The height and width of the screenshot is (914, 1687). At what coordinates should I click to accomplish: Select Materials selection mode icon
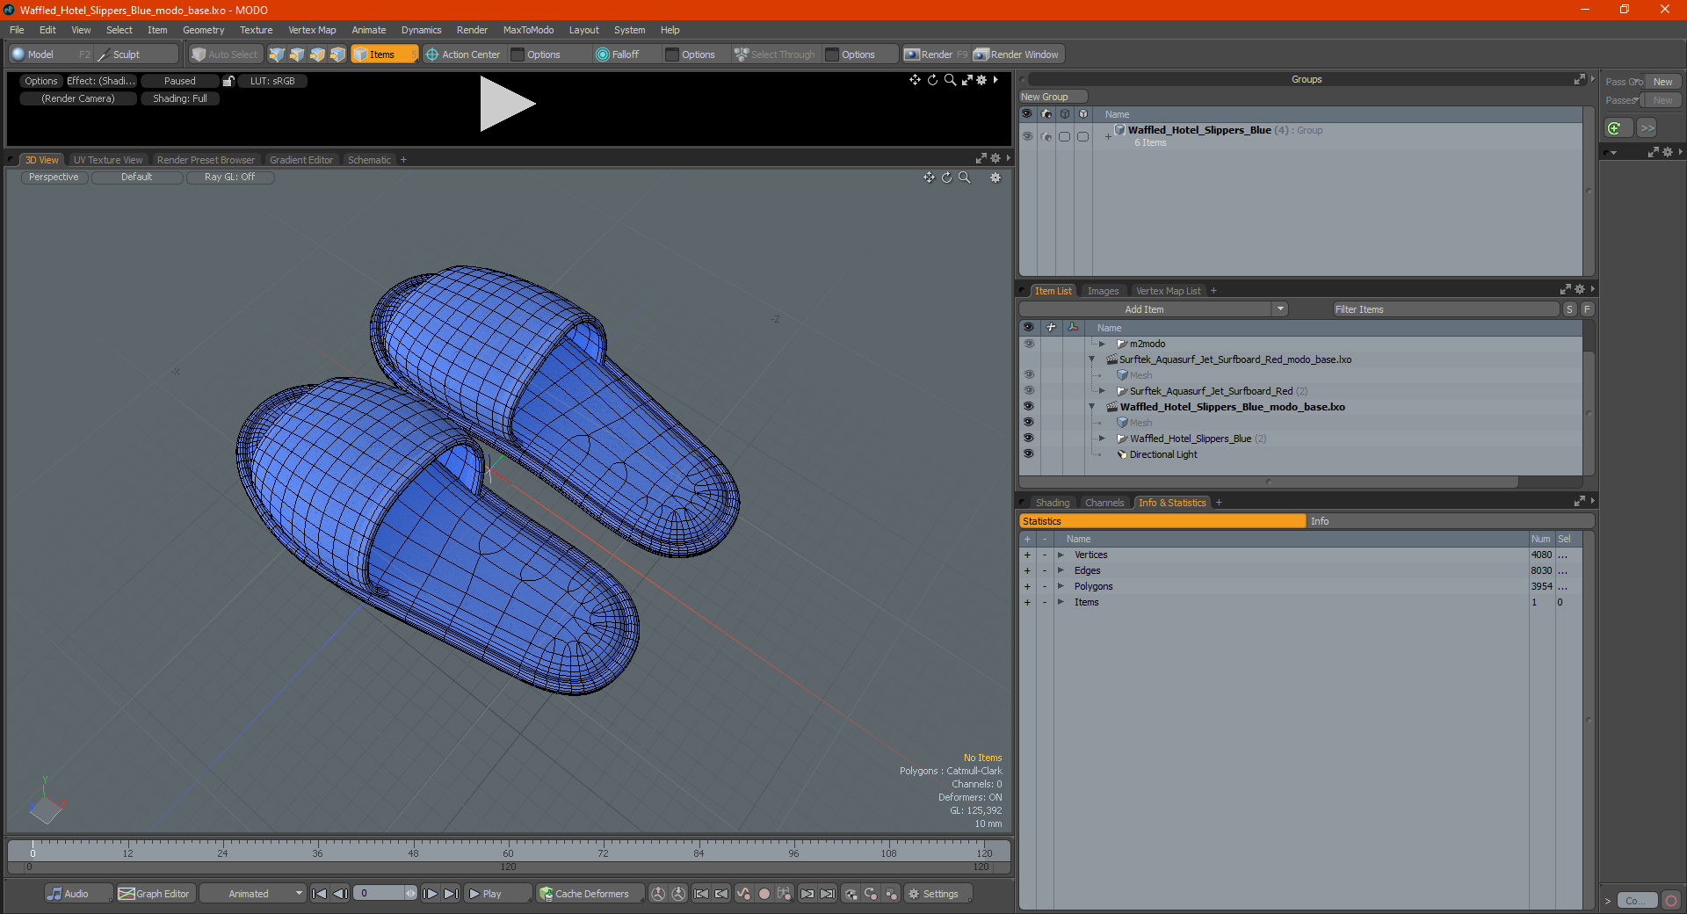[x=337, y=54]
